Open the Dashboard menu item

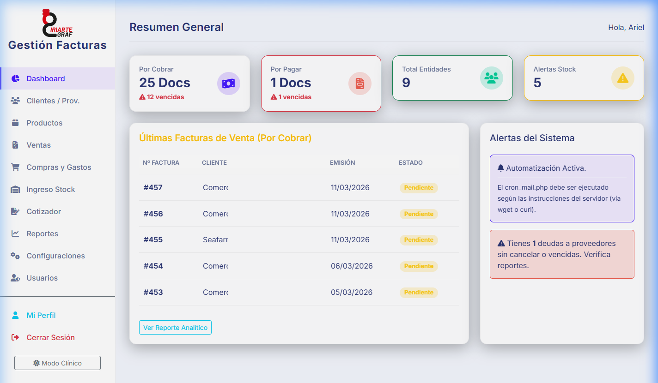coord(58,78)
